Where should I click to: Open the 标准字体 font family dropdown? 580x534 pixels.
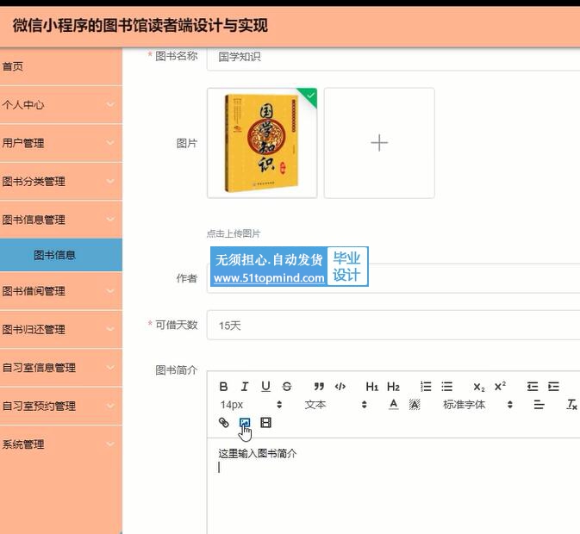tap(477, 405)
